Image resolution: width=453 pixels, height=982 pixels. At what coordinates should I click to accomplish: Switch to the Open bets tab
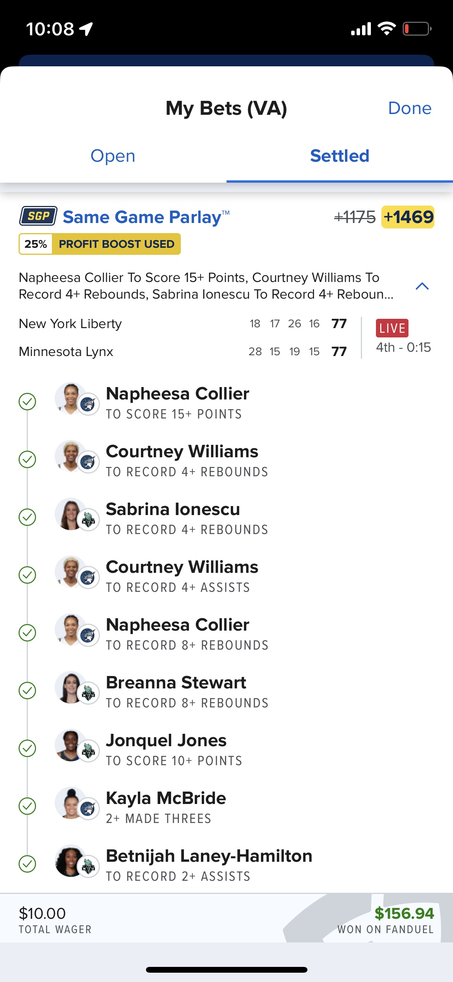point(113,156)
